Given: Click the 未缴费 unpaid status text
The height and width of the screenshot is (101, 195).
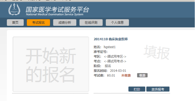Looking at the screenshot, I should point(126,75).
